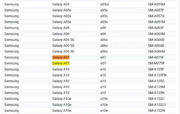
Task: Click the SM-A105G model code
Action: (157, 81)
